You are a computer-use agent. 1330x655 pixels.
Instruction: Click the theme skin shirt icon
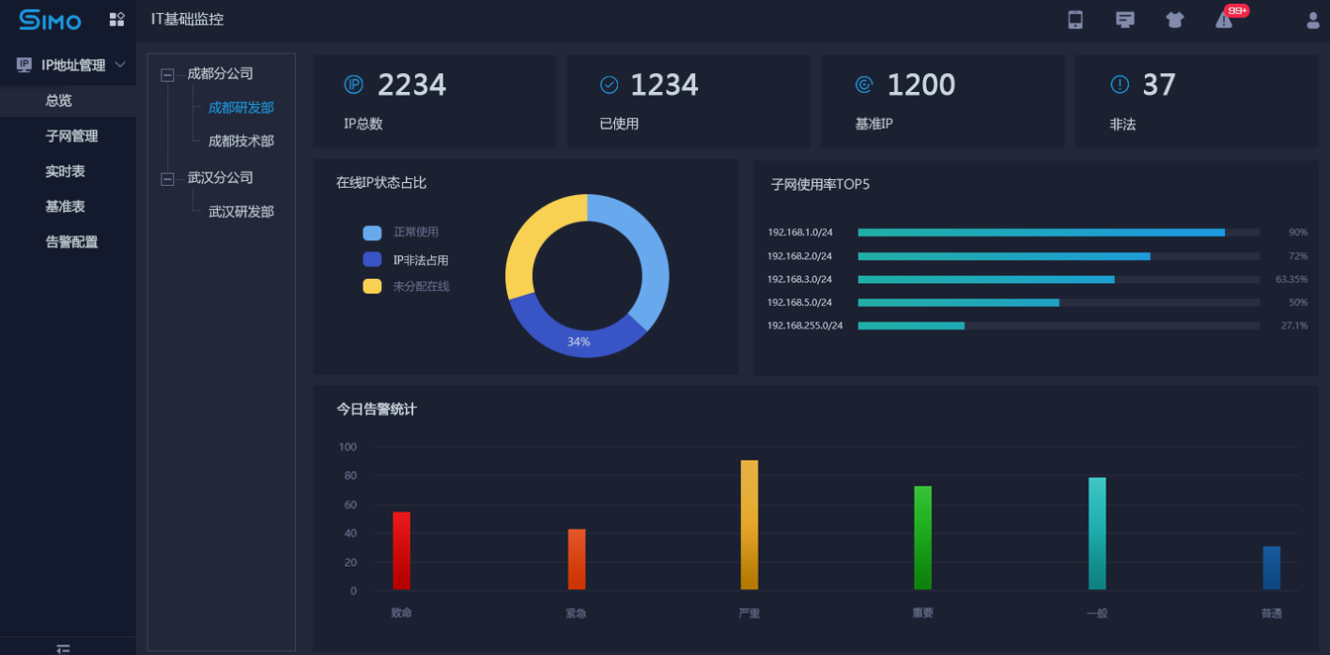pos(1174,20)
